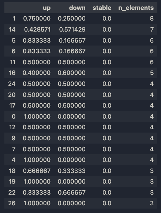Click down value 0.000000 in row 19
Image resolution: width=161 pixels, height=213 pixels.
(72, 181)
